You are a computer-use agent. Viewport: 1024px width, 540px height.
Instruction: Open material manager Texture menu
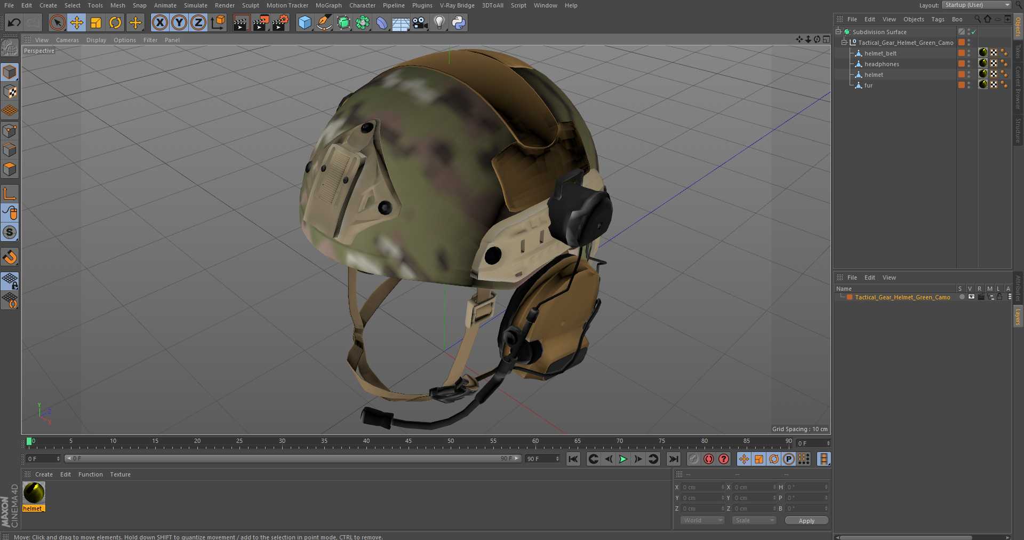point(120,474)
